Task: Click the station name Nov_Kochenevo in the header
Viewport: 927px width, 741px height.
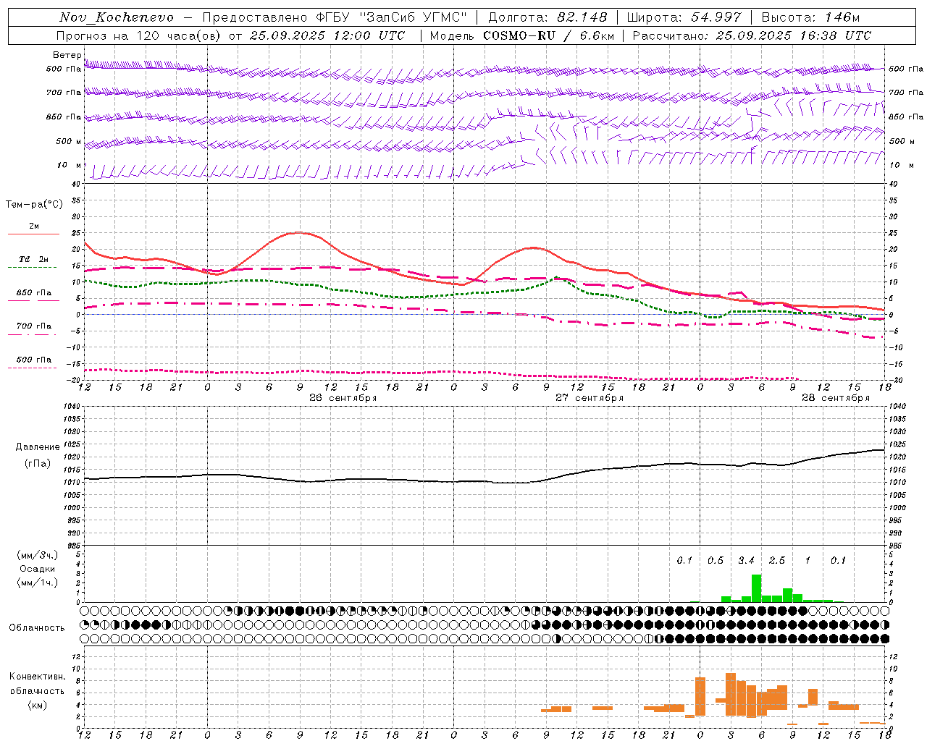Action: [117, 17]
